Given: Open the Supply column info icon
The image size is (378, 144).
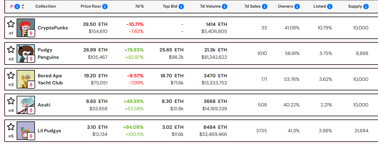Looking at the screenshot, I should 366,7.
